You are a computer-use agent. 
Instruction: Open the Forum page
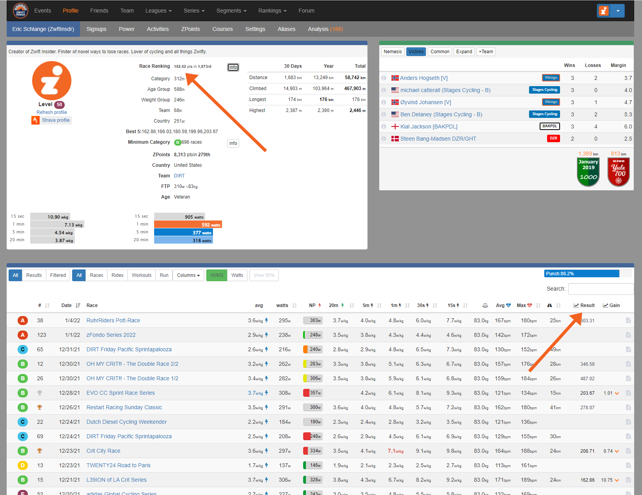306,11
